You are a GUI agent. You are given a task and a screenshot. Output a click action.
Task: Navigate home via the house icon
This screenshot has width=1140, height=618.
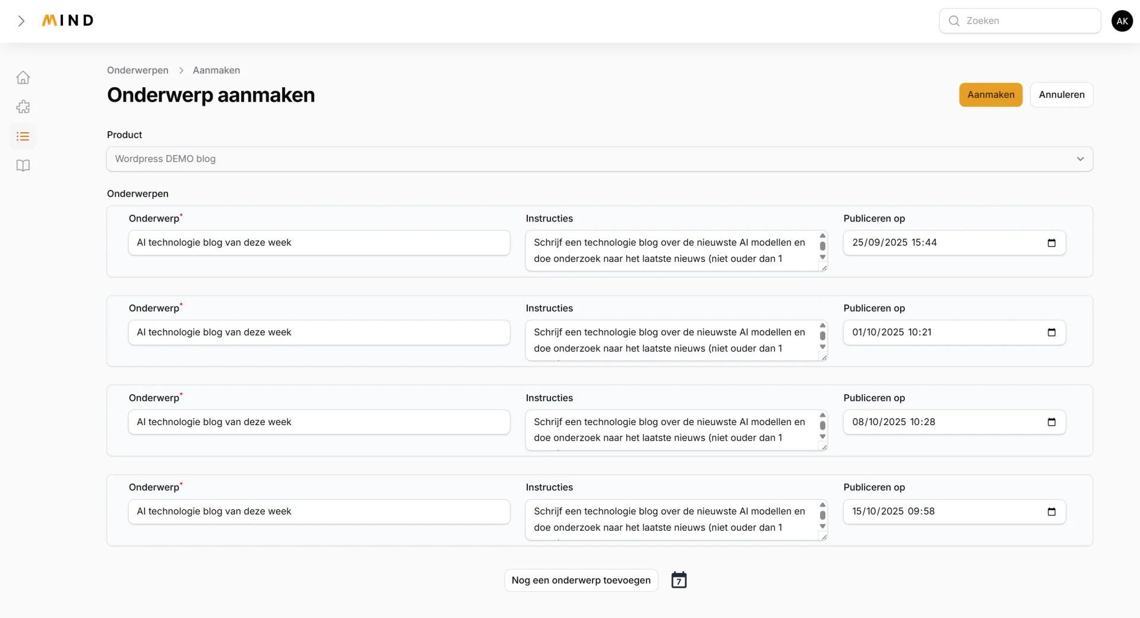(23, 77)
